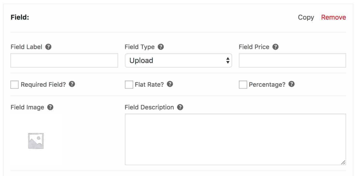Click the Flat Rate help icon
357x176 pixels.
tap(170, 84)
